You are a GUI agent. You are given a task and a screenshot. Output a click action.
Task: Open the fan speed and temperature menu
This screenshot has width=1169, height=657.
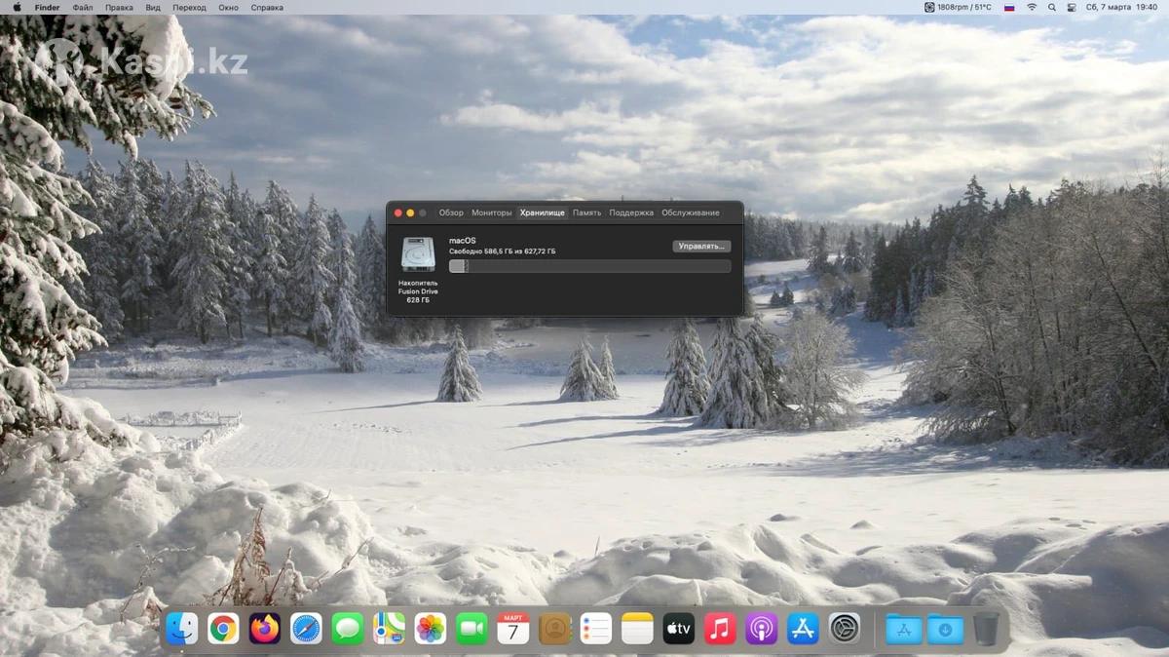958,7
